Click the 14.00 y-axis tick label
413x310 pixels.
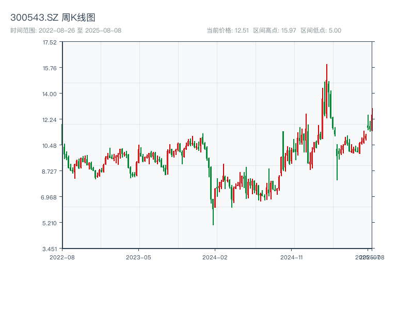pyautogui.click(x=50, y=94)
